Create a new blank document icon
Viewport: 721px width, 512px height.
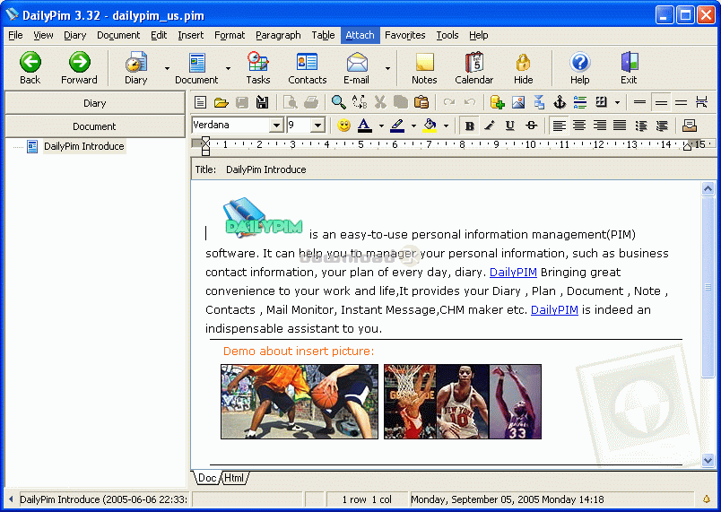point(200,102)
